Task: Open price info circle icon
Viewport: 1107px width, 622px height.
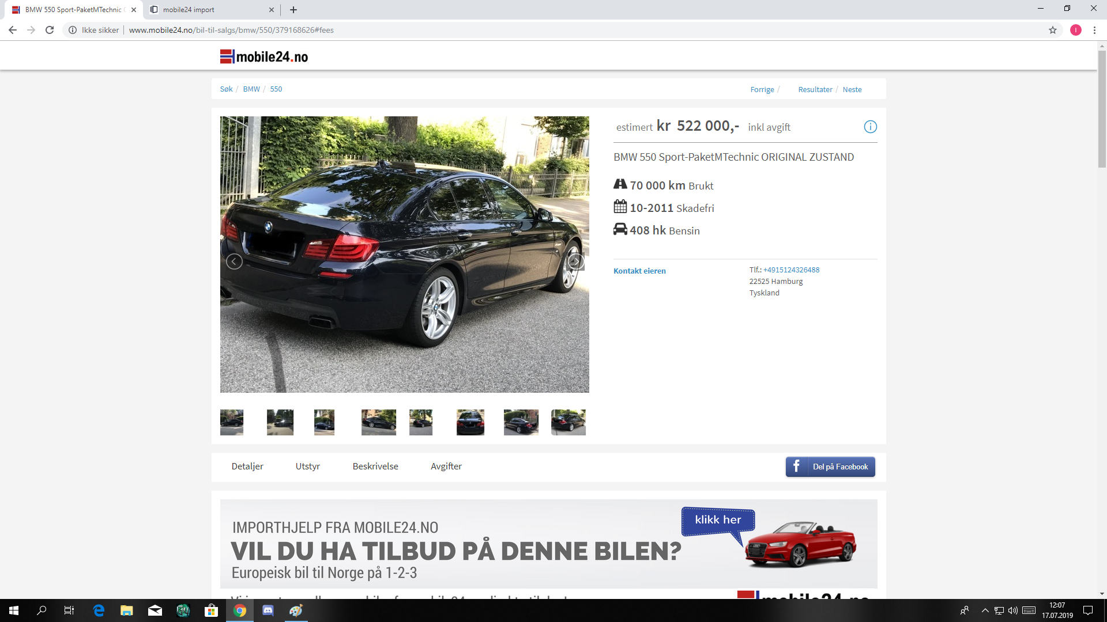Action: 871,127
